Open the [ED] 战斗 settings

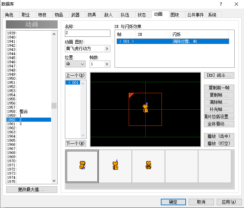[x=219, y=76]
